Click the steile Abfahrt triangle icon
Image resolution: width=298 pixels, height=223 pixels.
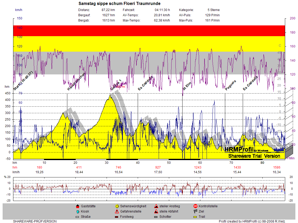click(x=156, y=211)
